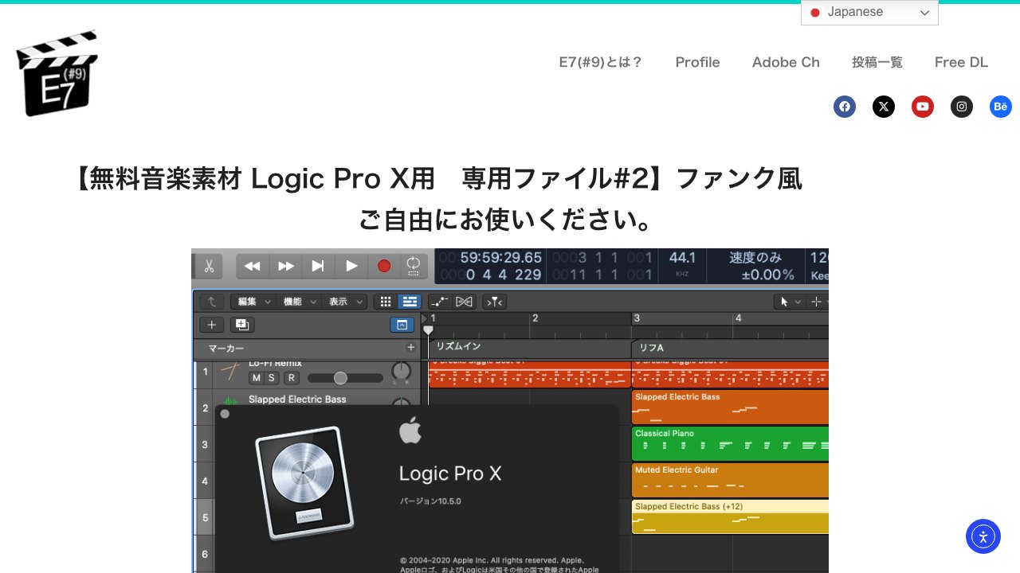Select the list view icon in tracks toolbar
The width and height of the screenshot is (1020, 573).
[410, 302]
